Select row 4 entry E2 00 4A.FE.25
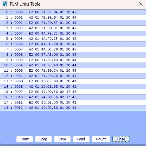 73,33
